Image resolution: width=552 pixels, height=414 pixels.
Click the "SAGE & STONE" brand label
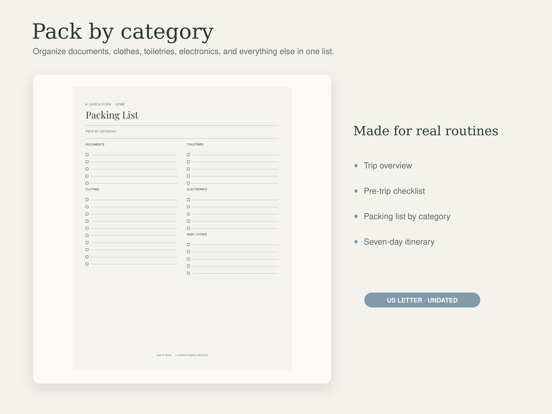coord(100,104)
